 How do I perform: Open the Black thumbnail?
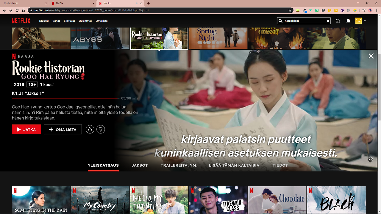pos(336,200)
